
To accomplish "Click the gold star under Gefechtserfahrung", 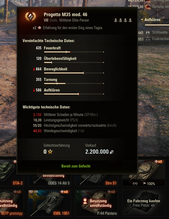I will click(x=50, y=152).
